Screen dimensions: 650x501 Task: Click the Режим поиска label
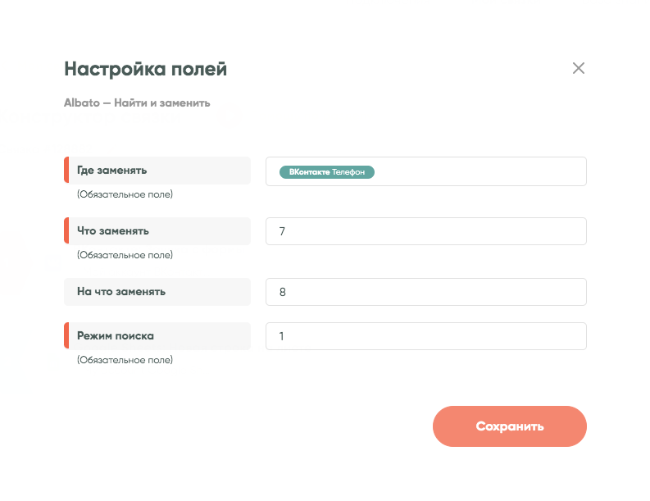(x=116, y=336)
